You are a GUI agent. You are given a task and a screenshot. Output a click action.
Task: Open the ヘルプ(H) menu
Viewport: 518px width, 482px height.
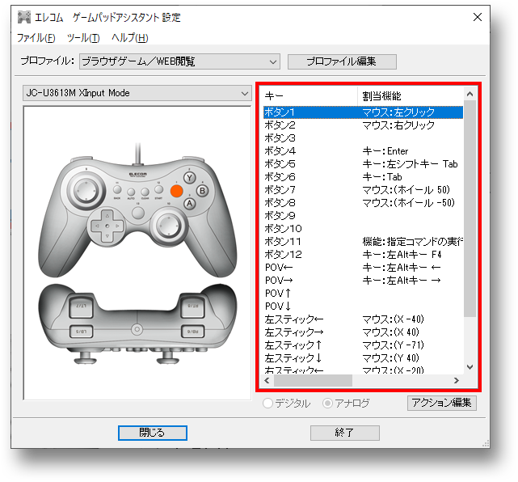click(x=130, y=38)
